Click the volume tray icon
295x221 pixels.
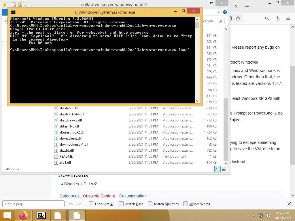click(268, 216)
